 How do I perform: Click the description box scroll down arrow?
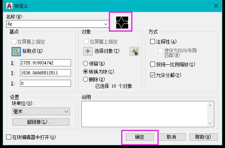(x=210, y=123)
